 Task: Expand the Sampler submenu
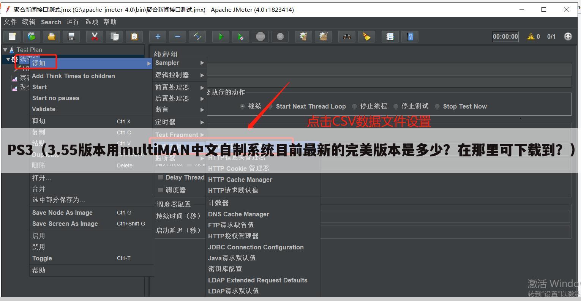(x=180, y=63)
